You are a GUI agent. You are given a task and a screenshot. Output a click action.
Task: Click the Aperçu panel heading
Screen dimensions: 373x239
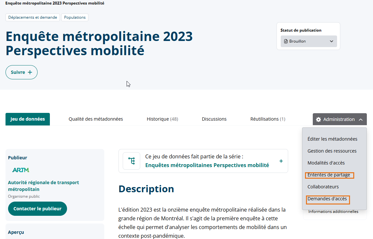click(16, 232)
